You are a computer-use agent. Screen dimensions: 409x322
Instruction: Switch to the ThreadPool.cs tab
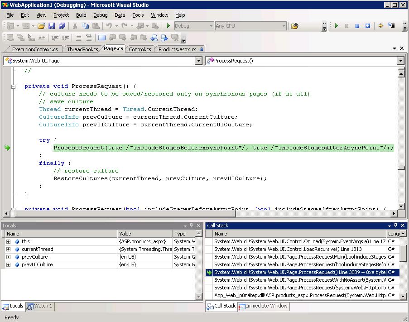[x=82, y=49]
